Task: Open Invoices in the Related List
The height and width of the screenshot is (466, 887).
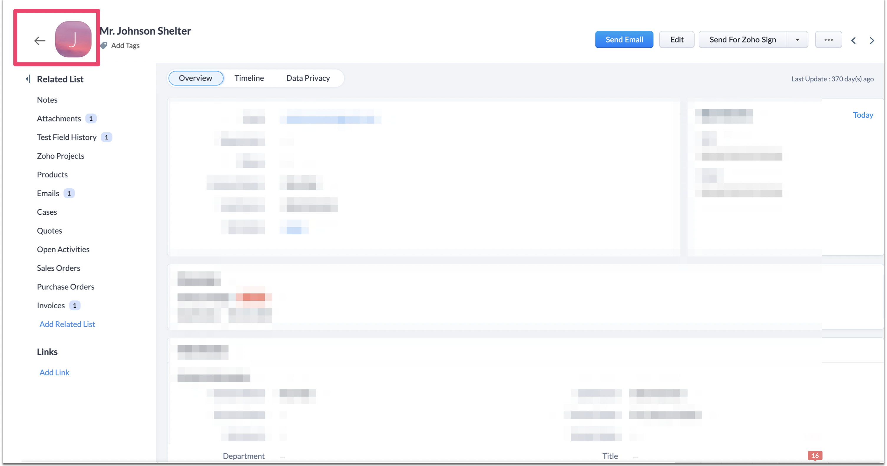Action: tap(51, 305)
